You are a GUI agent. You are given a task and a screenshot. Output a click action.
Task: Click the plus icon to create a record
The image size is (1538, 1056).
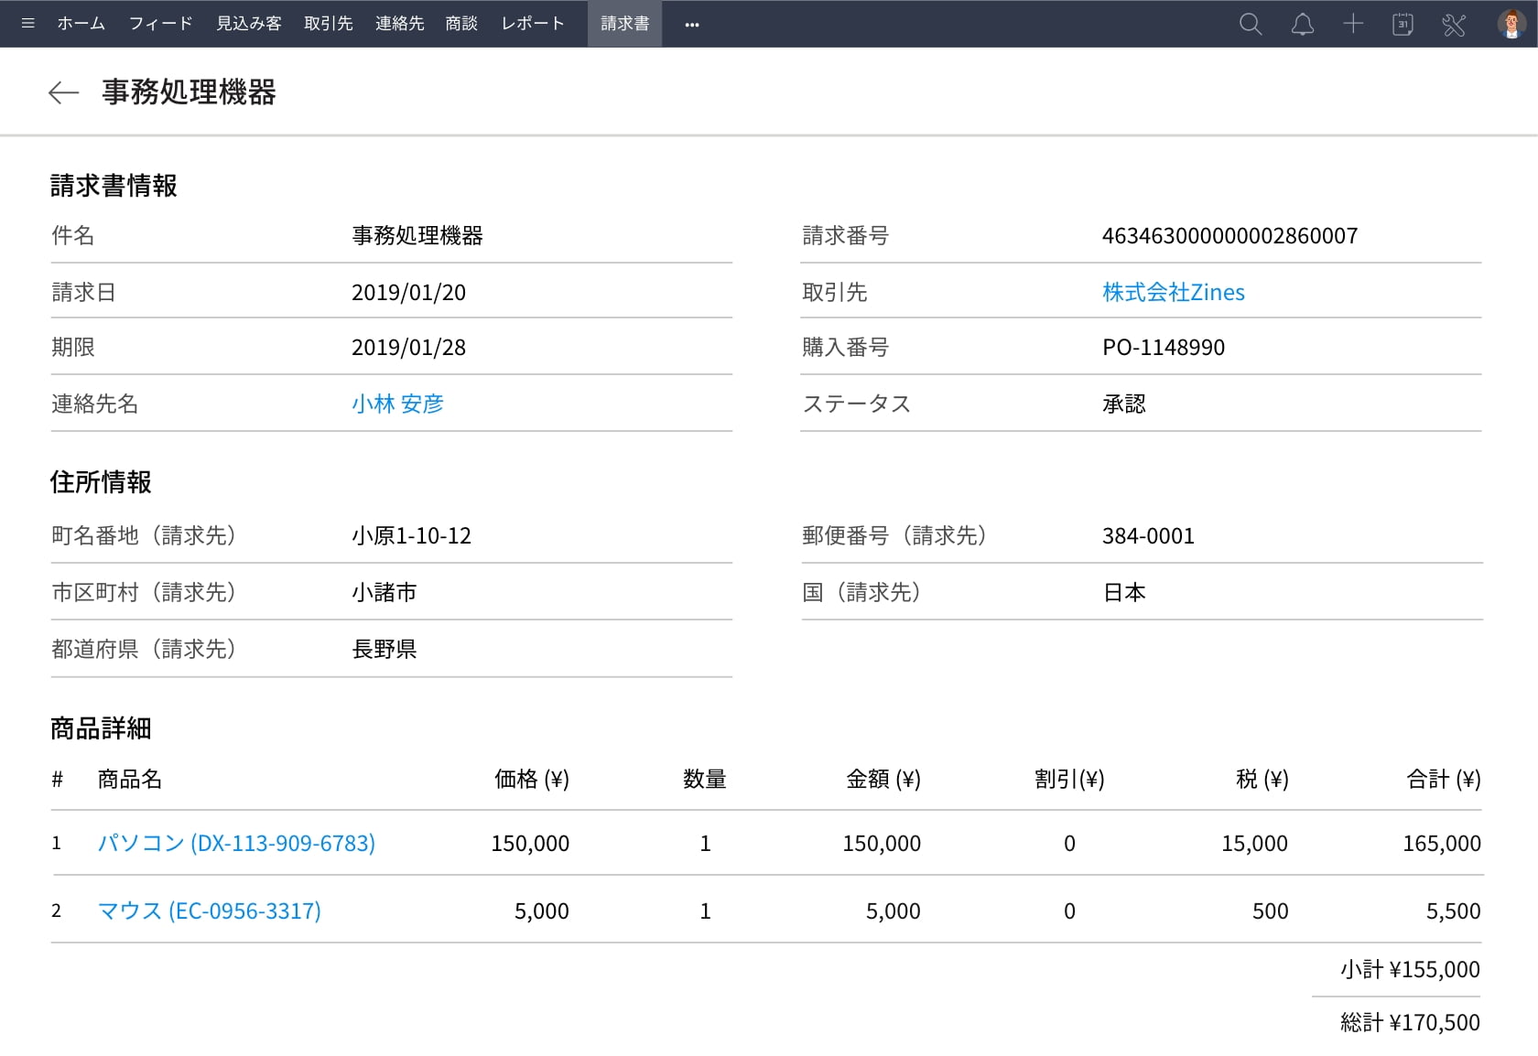(x=1352, y=25)
